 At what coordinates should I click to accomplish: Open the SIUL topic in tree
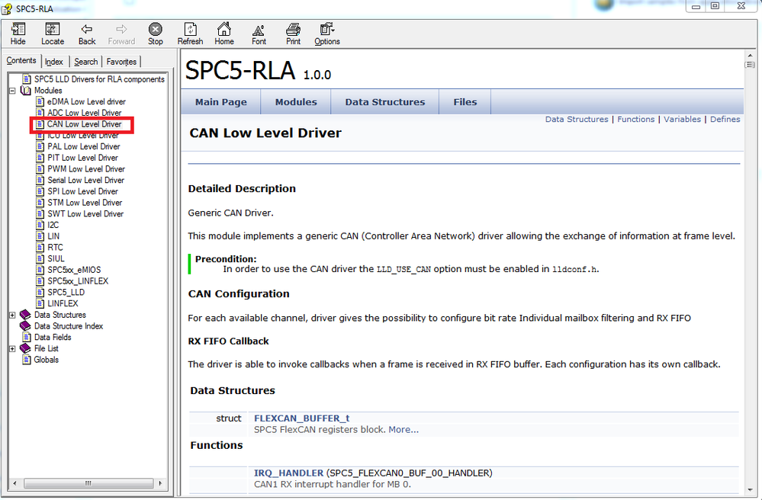[x=56, y=258]
